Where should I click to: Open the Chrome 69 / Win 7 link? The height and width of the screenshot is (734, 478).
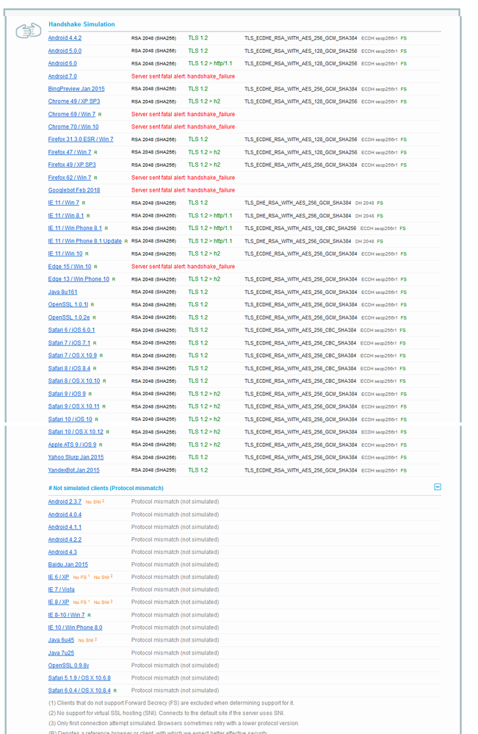71,114
